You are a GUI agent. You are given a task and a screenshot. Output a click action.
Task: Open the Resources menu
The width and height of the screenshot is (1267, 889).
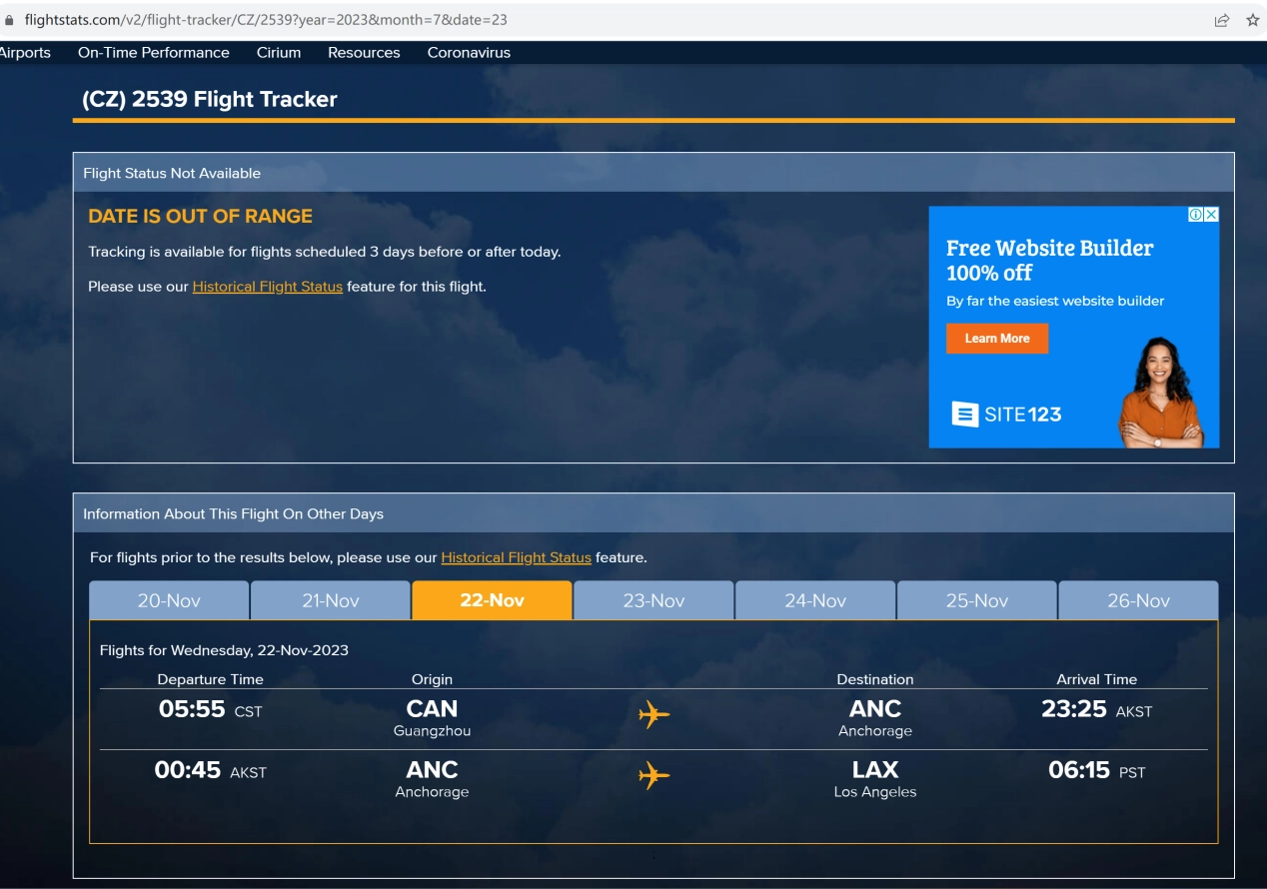pyautogui.click(x=364, y=53)
